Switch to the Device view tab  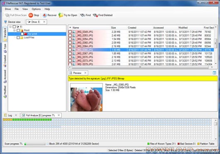click(x=12, y=22)
